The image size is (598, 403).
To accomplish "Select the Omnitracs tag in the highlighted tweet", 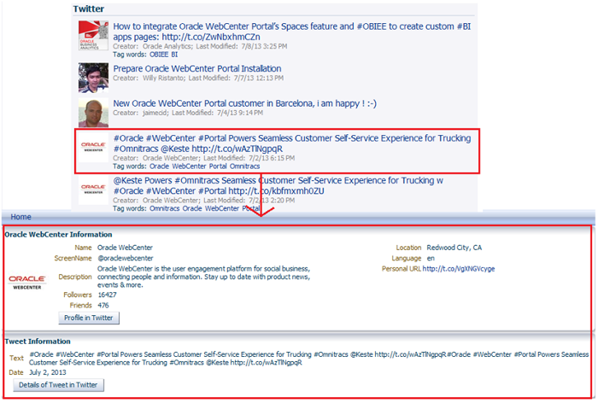I will (x=245, y=166).
